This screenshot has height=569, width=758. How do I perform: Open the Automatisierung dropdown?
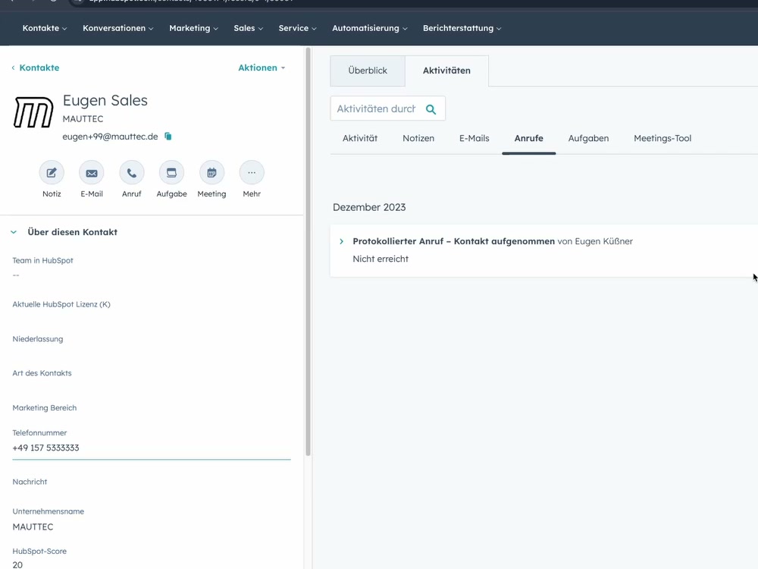[x=369, y=28]
